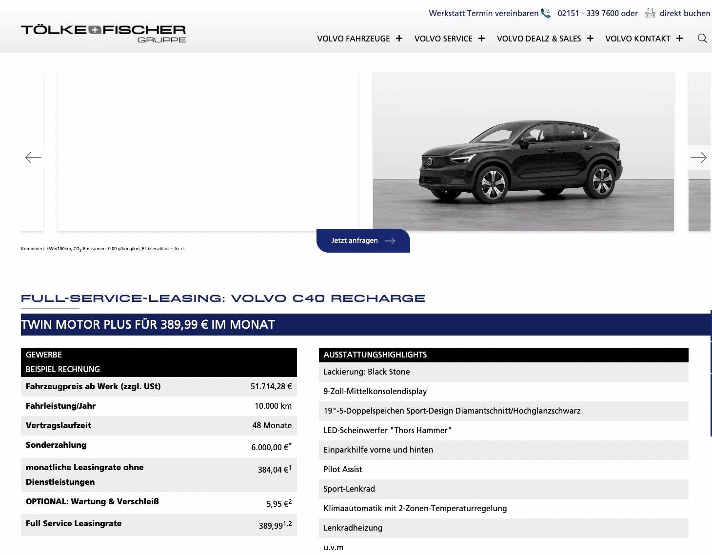Call number 02151 - 339 7600
Screen dimensions: 712x555
pyautogui.click(x=589, y=13)
